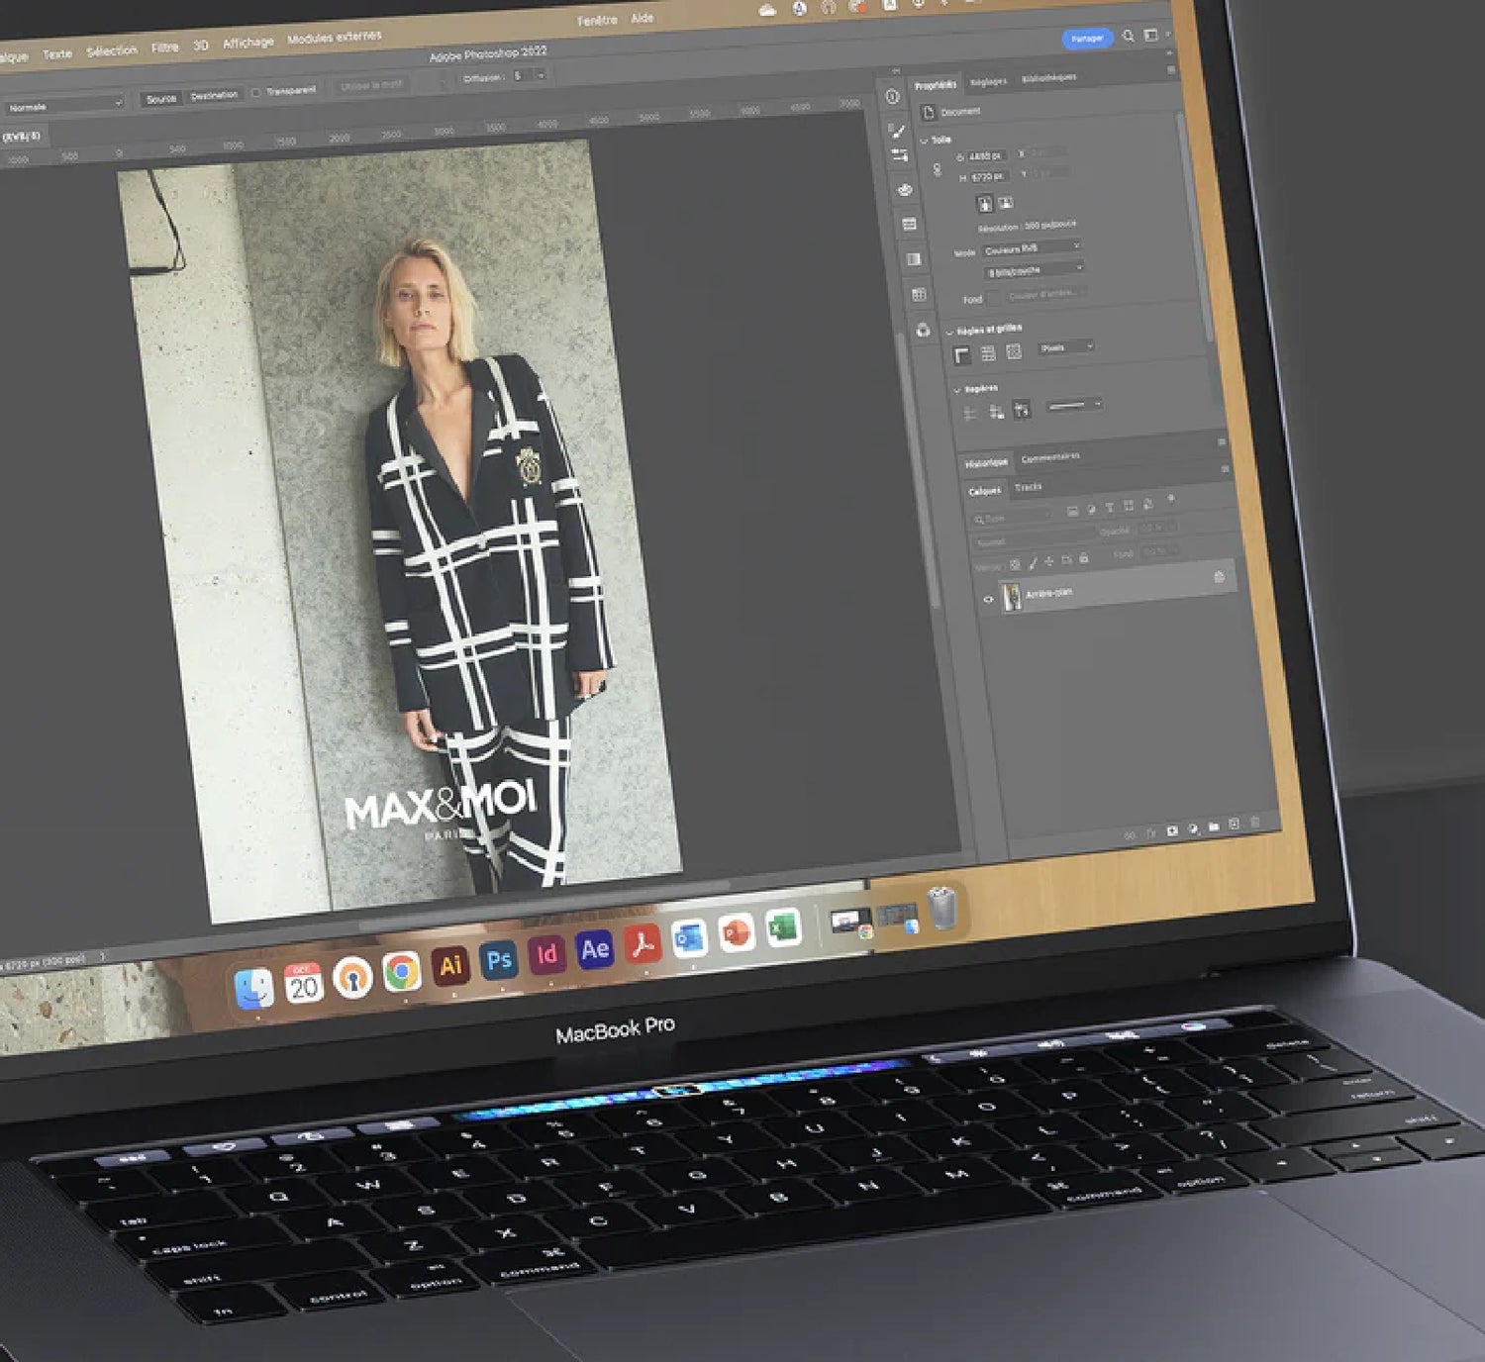The height and width of the screenshot is (1362, 1485).
Task: Toggle layer filtering on/off switch
Action: point(1171,498)
